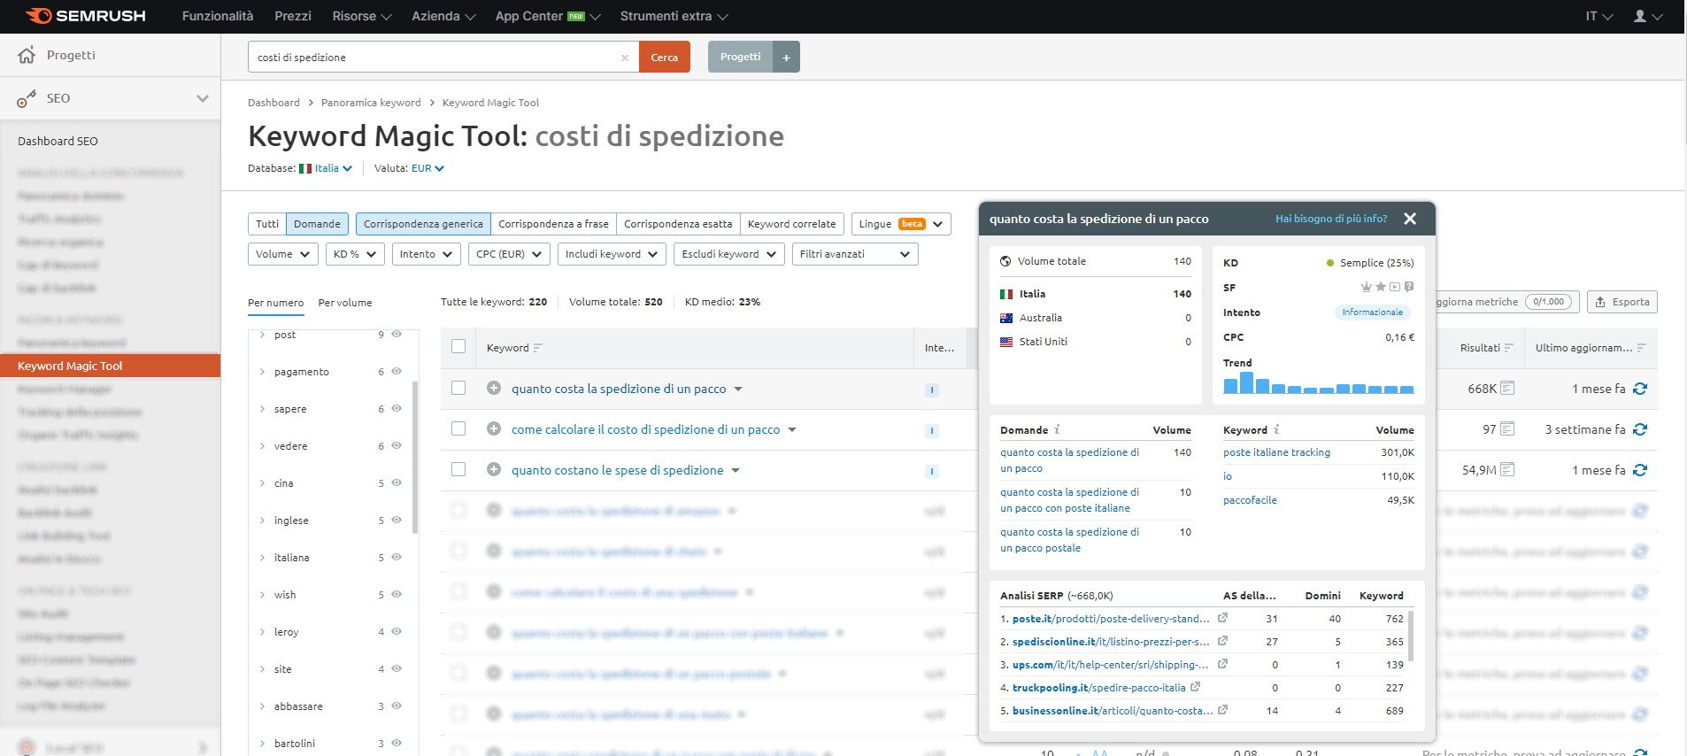Image resolution: width=1687 pixels, height=756 pixels.
Task: Click the info icon beside Domande
Action: pyautogui.click(x=1057, y=429)
